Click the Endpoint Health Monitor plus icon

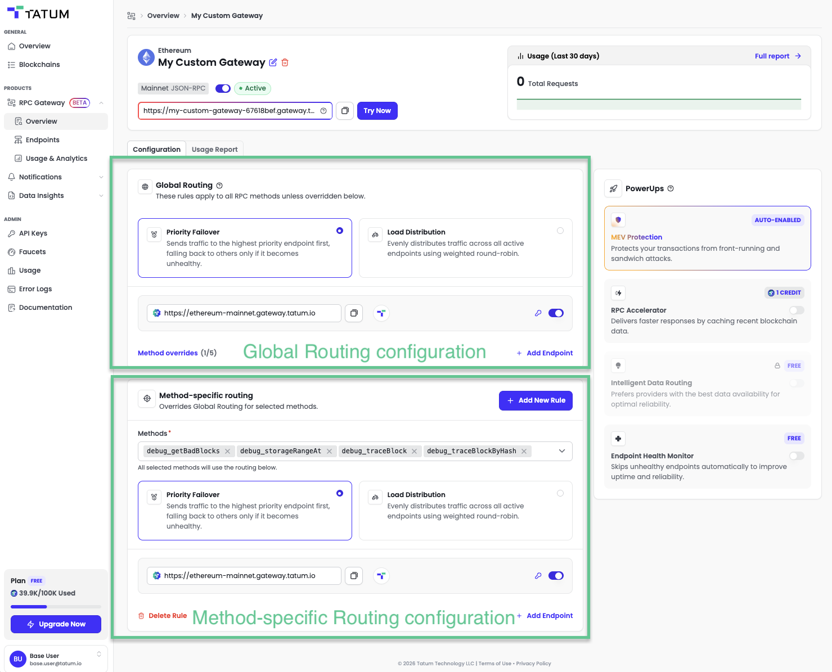coord(618,439)
